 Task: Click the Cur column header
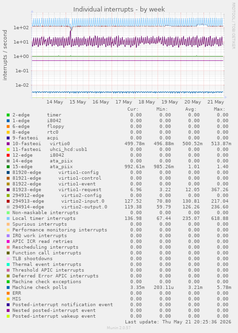pos(133,109)
